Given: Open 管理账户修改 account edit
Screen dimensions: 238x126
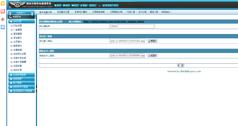Looking at the screenshot, I should click(x=111, y=6).
